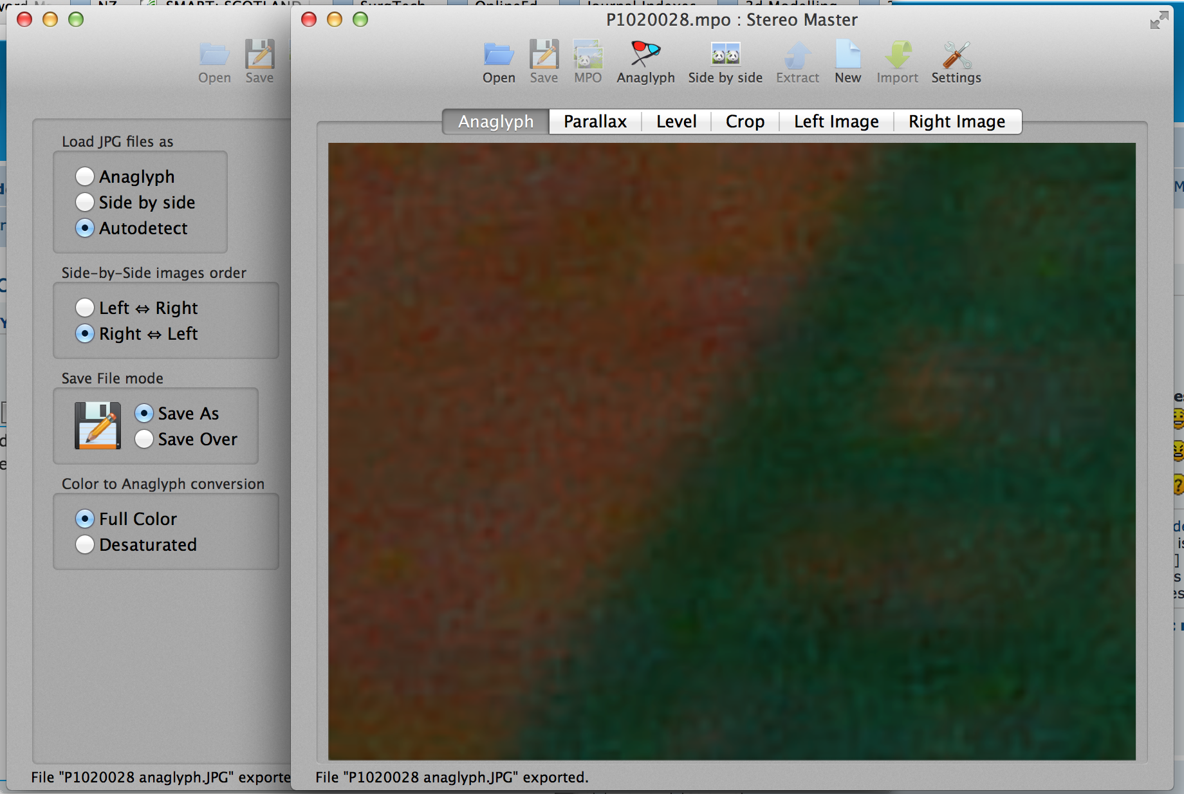Viewport: 1184px width, 794px height.
Task: Enter full screen using top-right arrows icon
Action: (x=1159, y=21)
